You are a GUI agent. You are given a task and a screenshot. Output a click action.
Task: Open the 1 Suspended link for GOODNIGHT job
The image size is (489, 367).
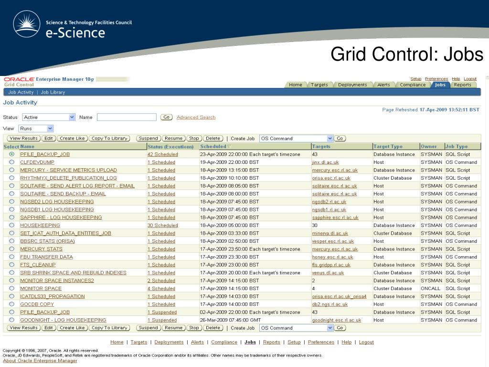pos(162,320)
